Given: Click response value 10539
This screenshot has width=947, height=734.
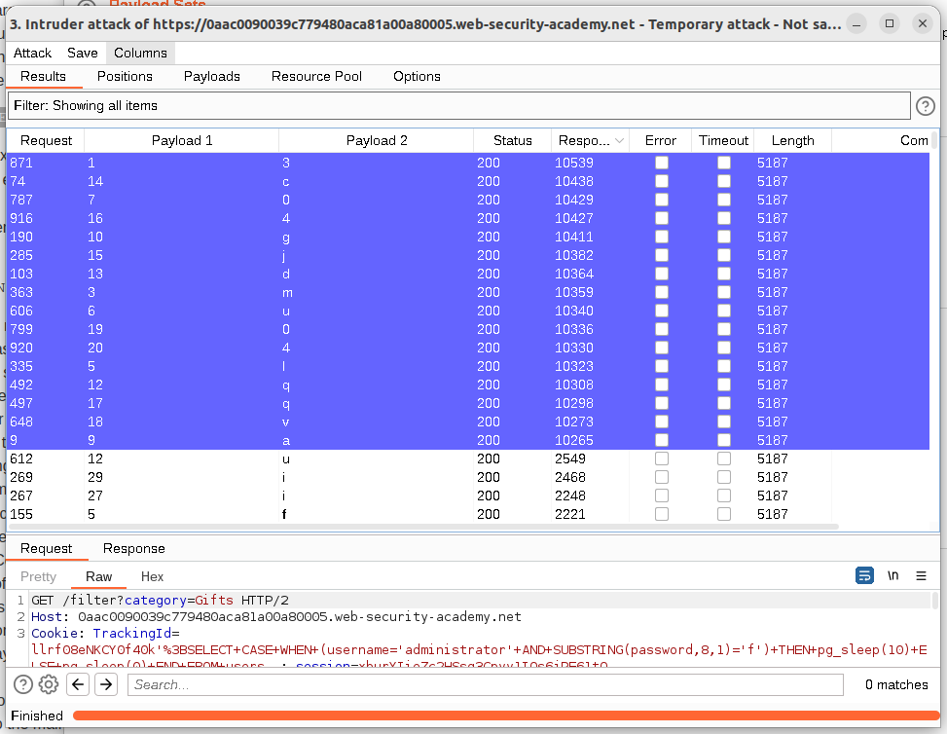Looking at the screenshot, I should point(574,163).
